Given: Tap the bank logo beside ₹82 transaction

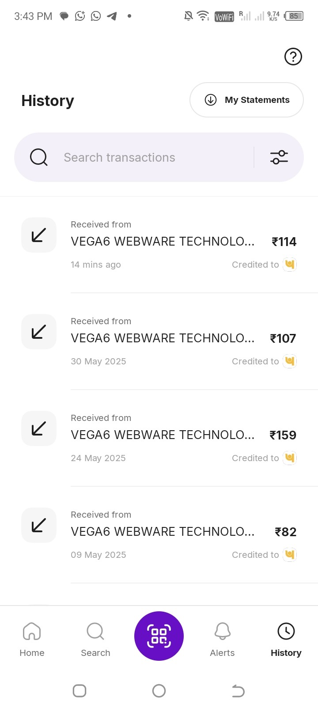Looking at the screenshot, I should (x=290, y=555).
